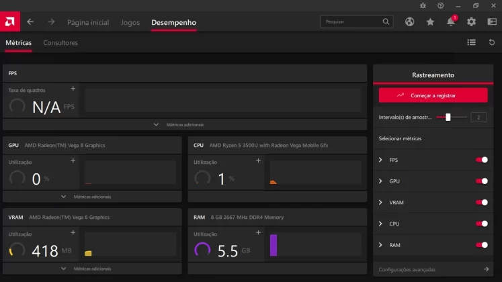This screenshot has height=282, width=502.
Task: Select Desempenho tab
Action: 173,22
